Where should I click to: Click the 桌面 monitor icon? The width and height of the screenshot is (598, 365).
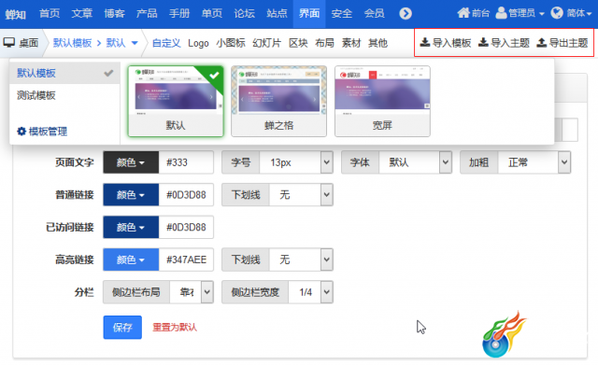pyautogui.click(x=9, y=42)
